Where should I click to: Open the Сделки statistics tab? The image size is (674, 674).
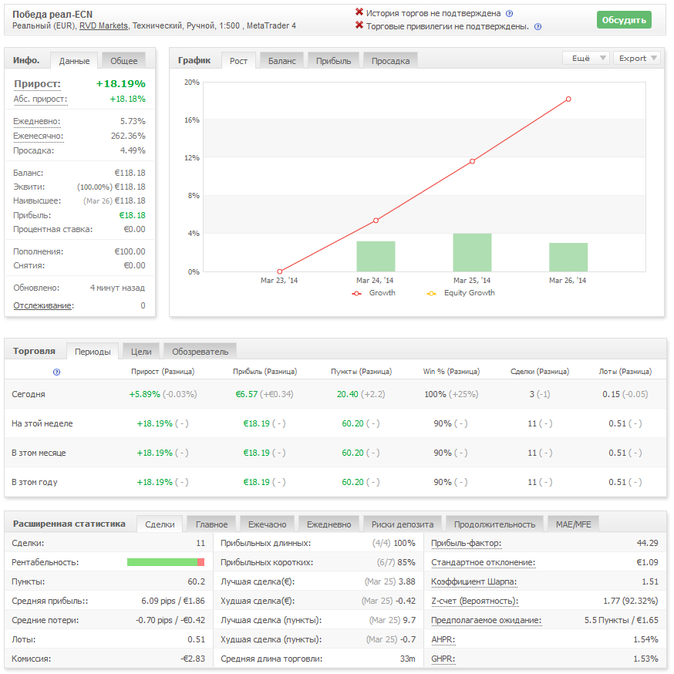[160, 524]
